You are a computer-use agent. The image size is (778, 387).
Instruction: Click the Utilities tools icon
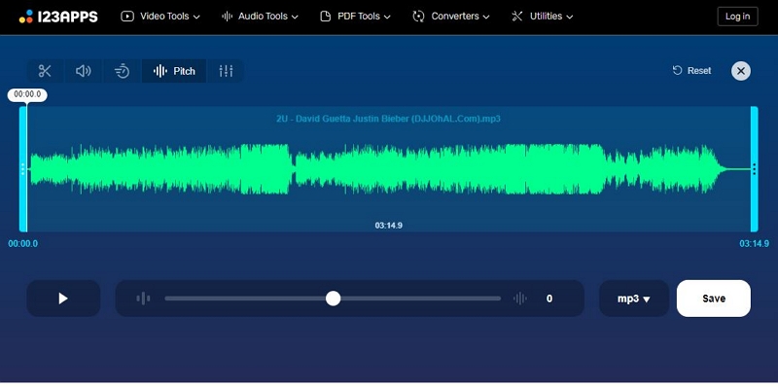coord(517,17)
